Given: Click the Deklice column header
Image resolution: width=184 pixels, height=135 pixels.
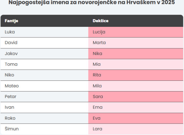Looking at the screenshot, I should (101, 21).
